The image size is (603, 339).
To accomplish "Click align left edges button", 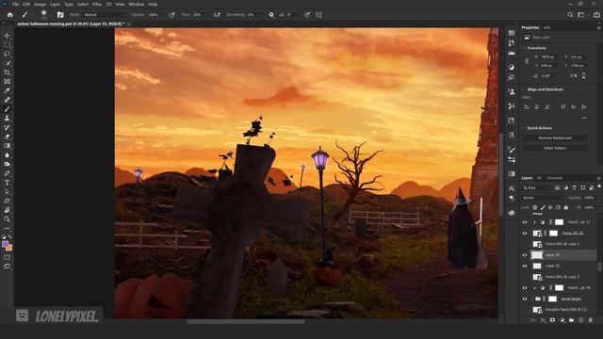I will tap(527, 106).
